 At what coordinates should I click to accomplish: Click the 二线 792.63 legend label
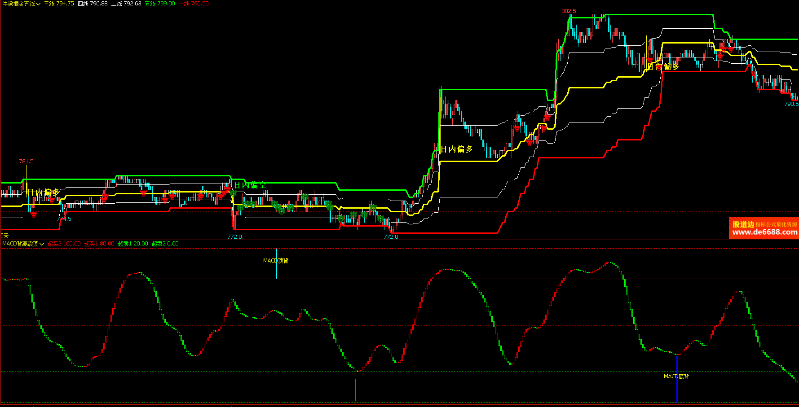[x=126, y=4]
